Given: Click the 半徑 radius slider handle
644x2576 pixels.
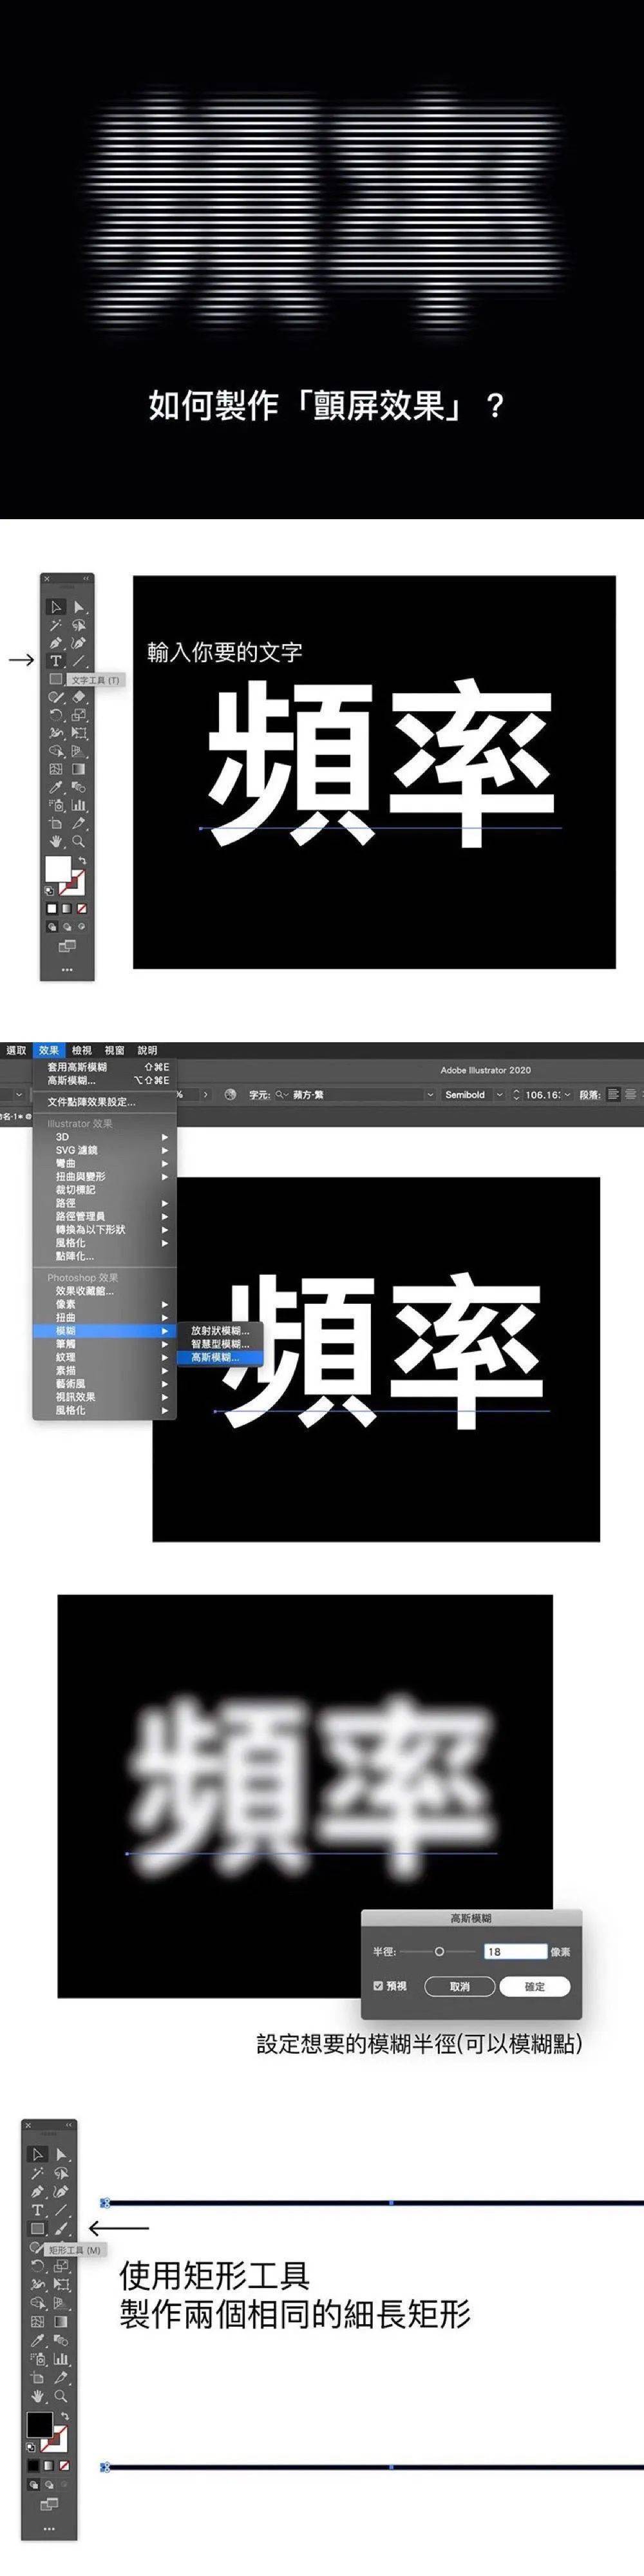Looking at the screenshot, I should tap(439, 1951).
